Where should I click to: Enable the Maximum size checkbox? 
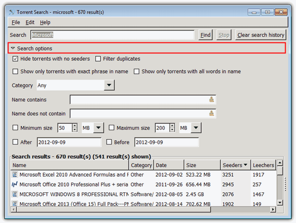pyautogui.click(x=111, y=128)
